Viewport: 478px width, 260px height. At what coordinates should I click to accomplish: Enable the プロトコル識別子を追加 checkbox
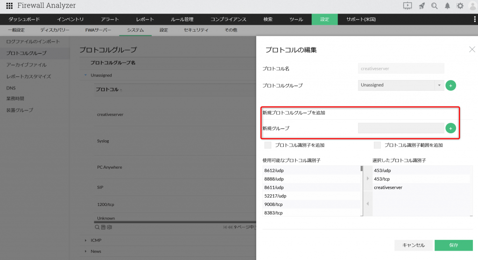coord(268,145)
